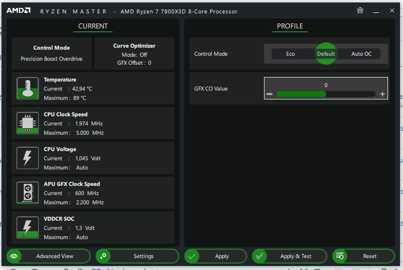Click temperature current value '42,94 °C'
Viewport: 403px width, 270px height.
tap(82, 89)
